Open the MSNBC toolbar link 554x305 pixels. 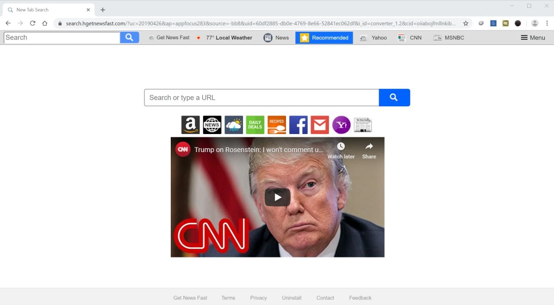point(449,38)
